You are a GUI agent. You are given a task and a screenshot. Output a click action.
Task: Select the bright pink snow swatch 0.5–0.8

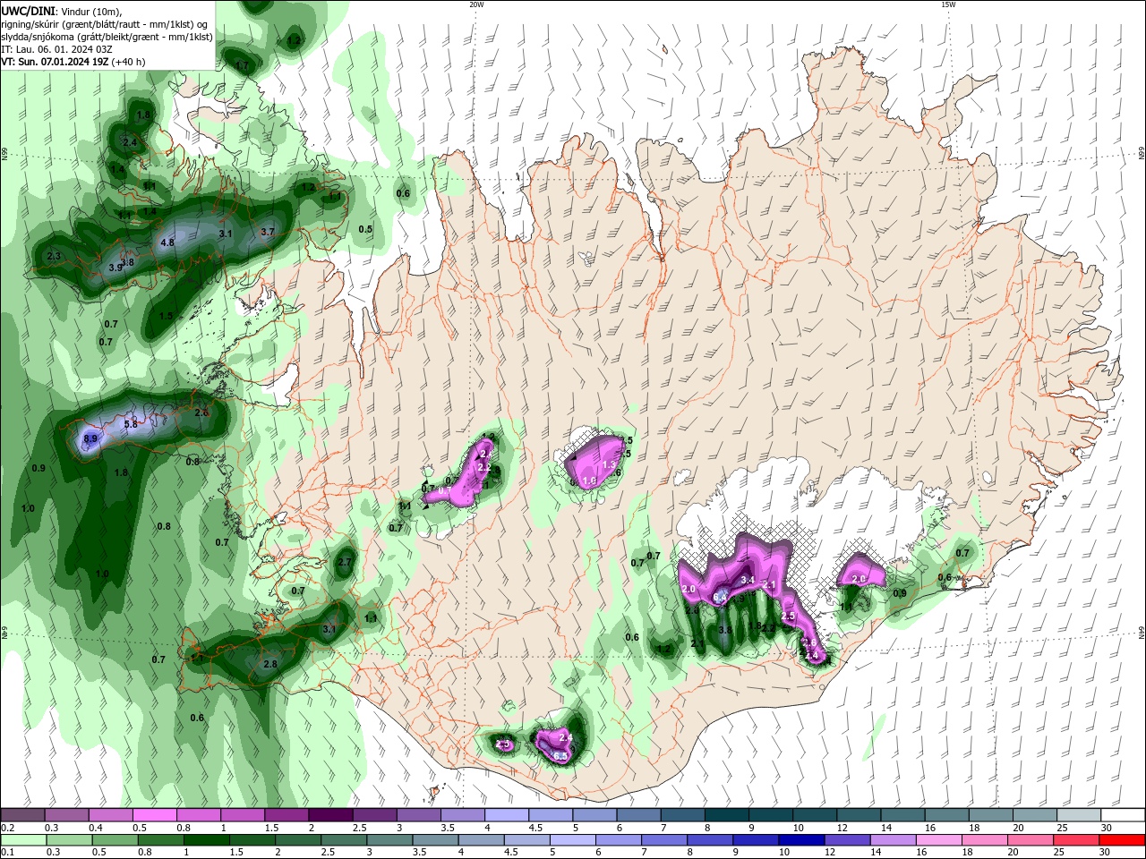tap(154, 814)
